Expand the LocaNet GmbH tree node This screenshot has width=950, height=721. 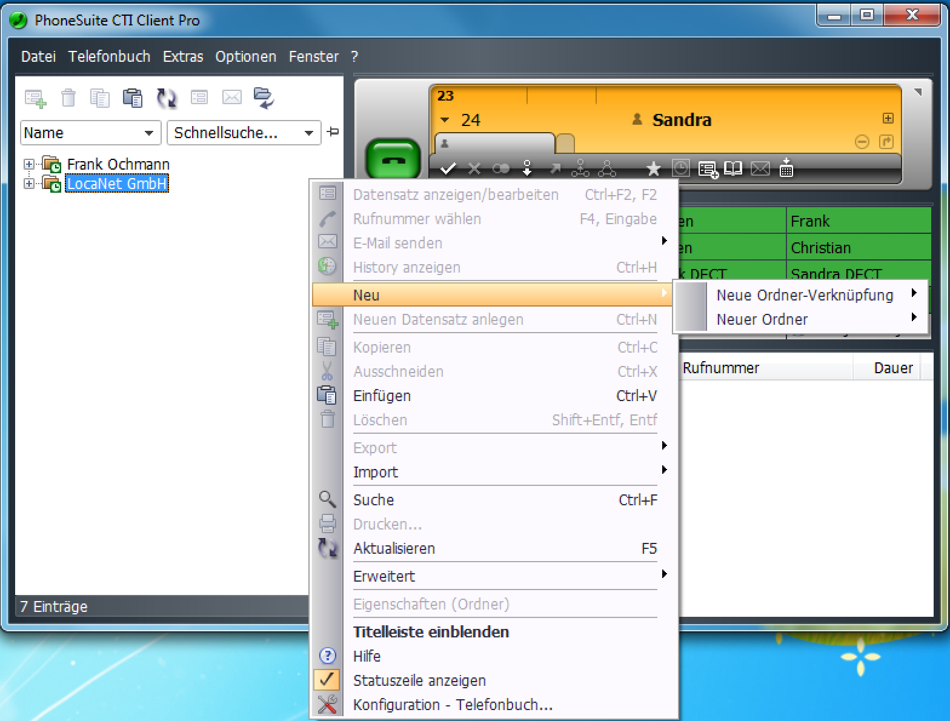(28, 184)
